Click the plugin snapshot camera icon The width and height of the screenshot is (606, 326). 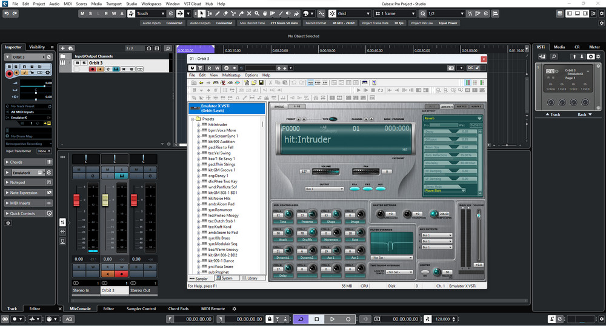451,68
